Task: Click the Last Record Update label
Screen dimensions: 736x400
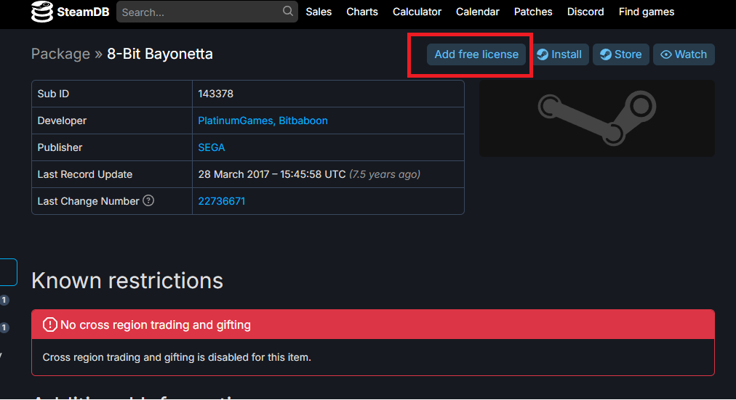Action: [x=85, y=174]
